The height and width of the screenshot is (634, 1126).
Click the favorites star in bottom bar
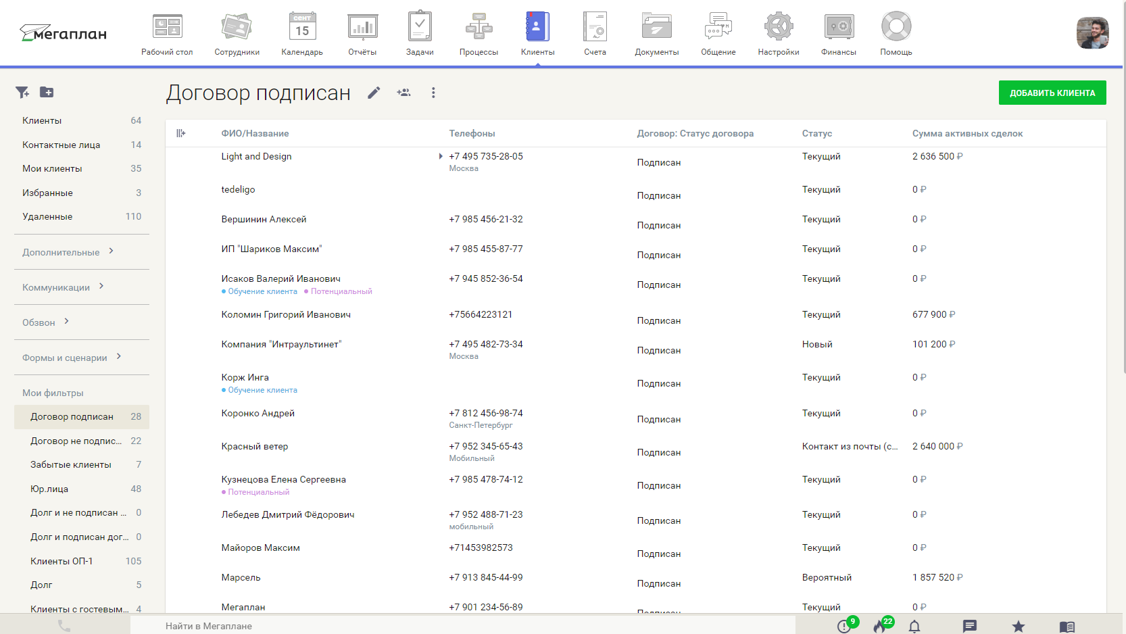1018,627
